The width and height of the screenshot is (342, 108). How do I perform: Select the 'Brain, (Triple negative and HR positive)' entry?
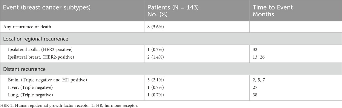pos(47,80)
